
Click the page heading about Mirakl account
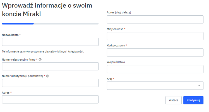[47, 10]
